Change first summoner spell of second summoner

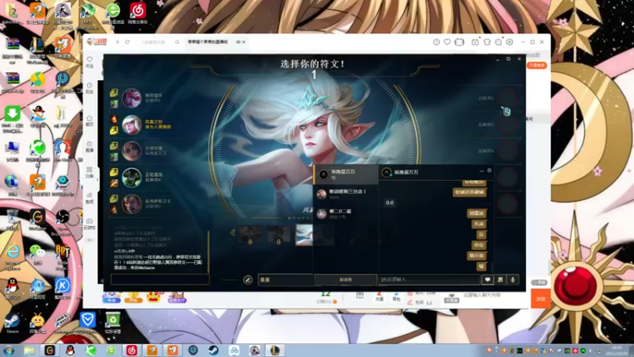point(114,120)
